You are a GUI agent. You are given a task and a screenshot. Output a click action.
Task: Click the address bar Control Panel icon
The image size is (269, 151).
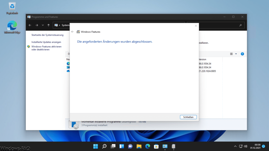(56, 25)
